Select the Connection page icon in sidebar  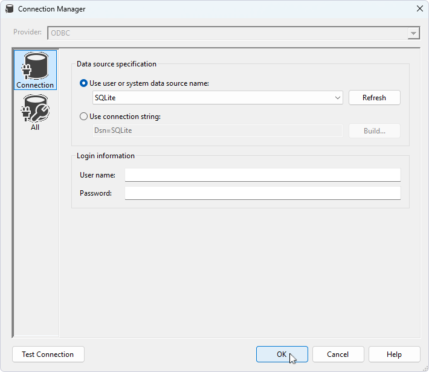pyautogui.click(x=35, y=70)
